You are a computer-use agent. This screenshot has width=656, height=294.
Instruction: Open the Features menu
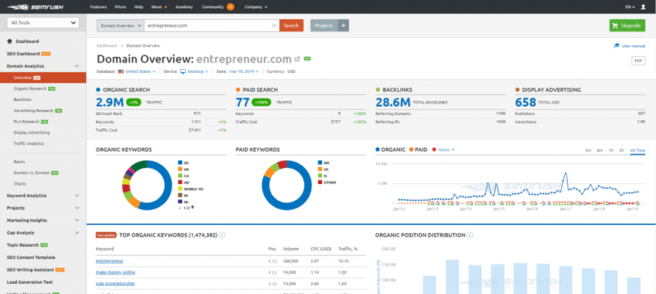[98, 7]
